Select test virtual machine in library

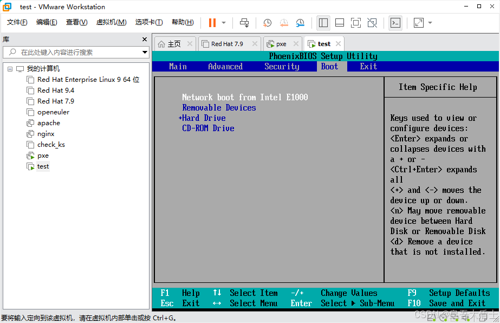(x=43, y=166)
